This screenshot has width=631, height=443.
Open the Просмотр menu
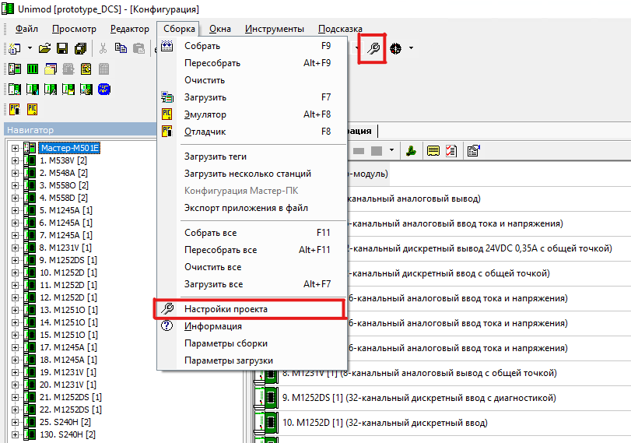[74, 29]
